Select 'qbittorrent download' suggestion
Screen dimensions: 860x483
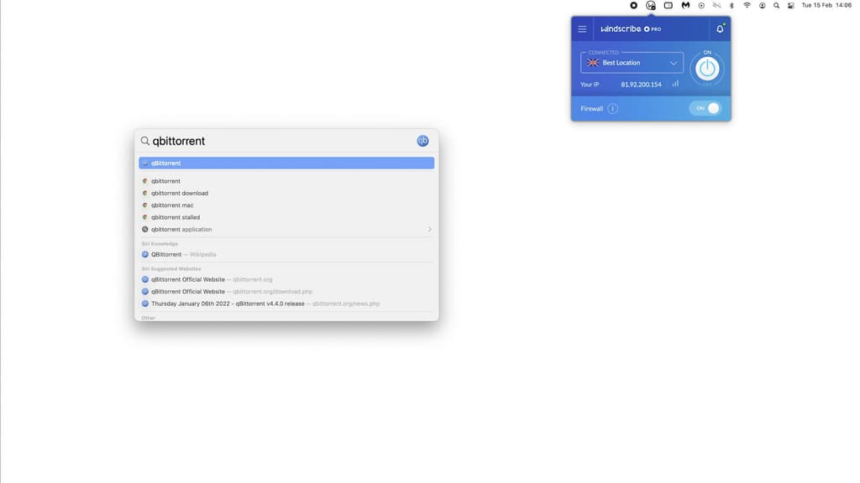(x=286, y=194)
